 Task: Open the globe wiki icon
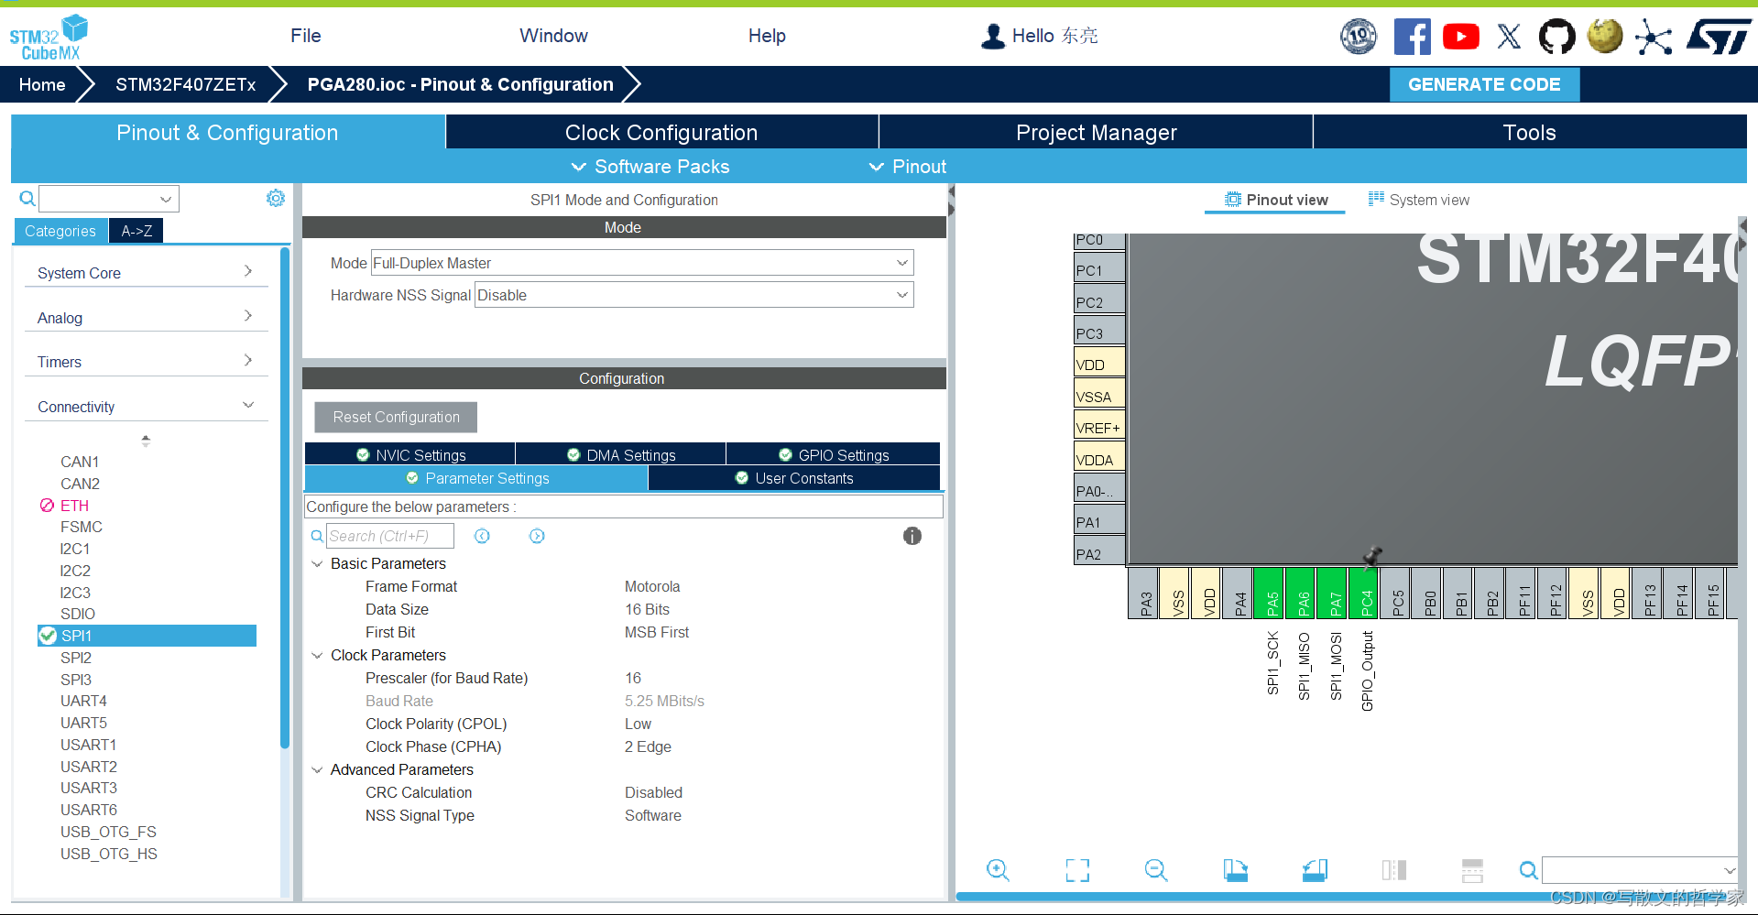(1605, 37)
